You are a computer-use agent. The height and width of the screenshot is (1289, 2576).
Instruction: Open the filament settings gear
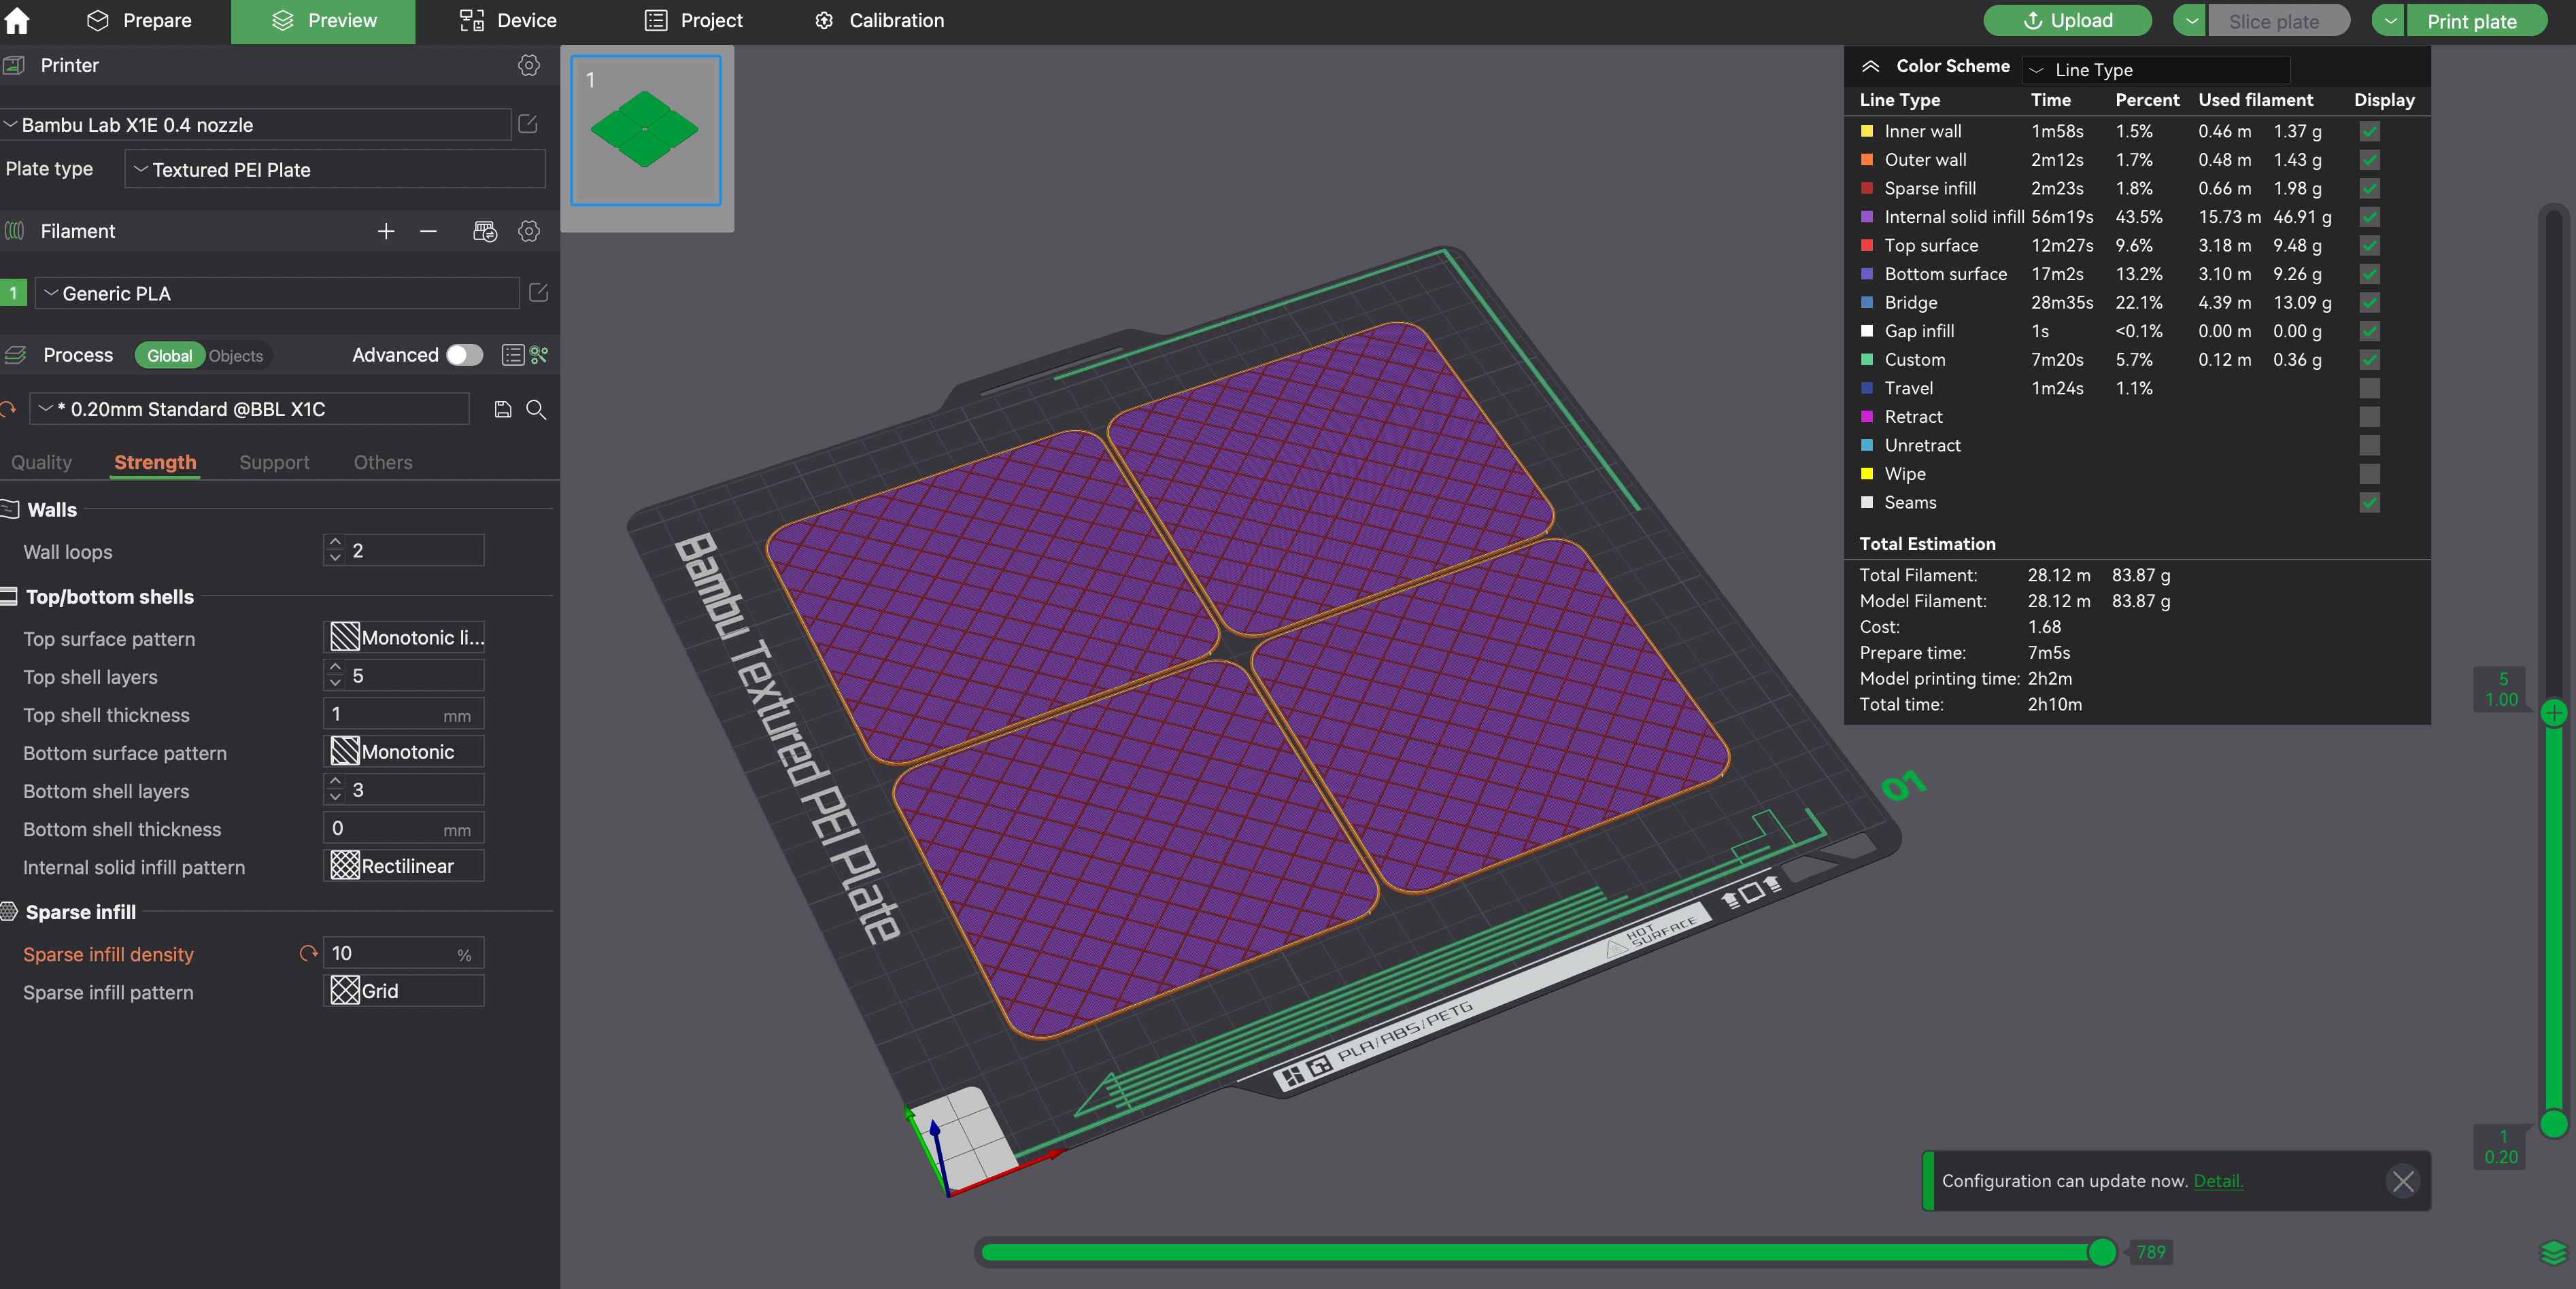click(x=528, y=231)
